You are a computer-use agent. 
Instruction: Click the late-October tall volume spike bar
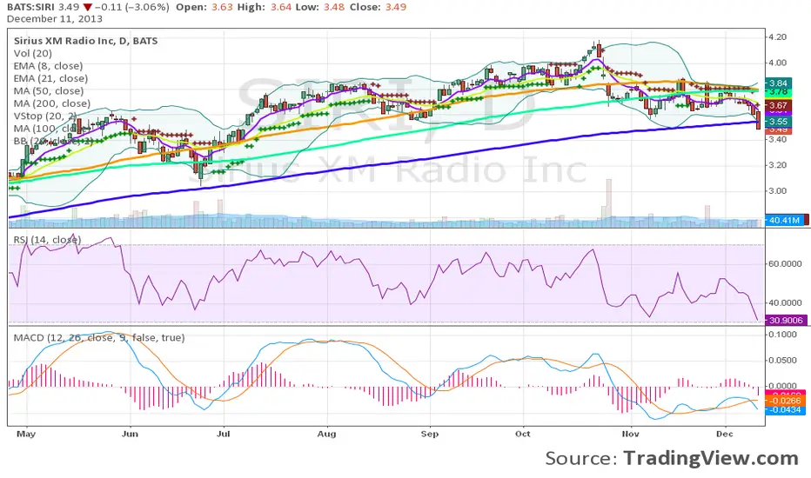click(x=609, y=203)
